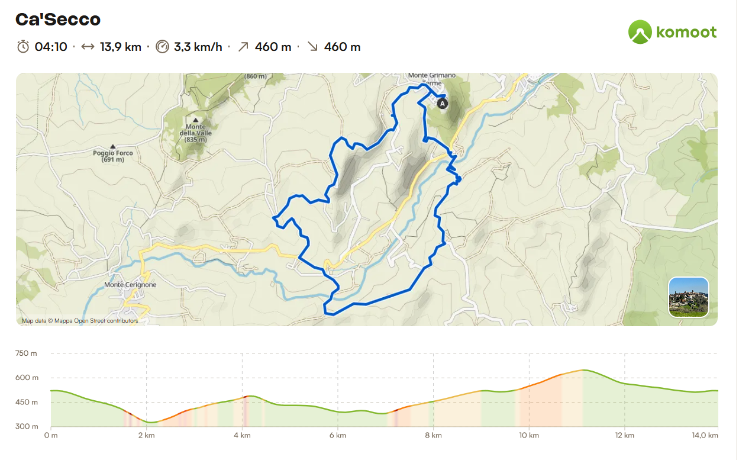Click the speedometer average speed icon
Viewport: 739px width, 460px height.
click(x=162, y=47)
